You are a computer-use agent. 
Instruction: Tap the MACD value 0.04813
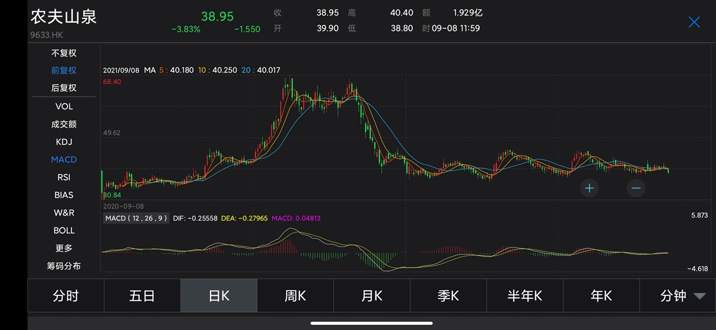point(308,218)
